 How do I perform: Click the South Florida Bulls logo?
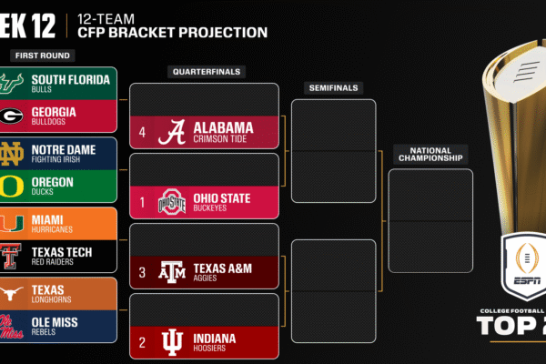[x=14, y=83]
